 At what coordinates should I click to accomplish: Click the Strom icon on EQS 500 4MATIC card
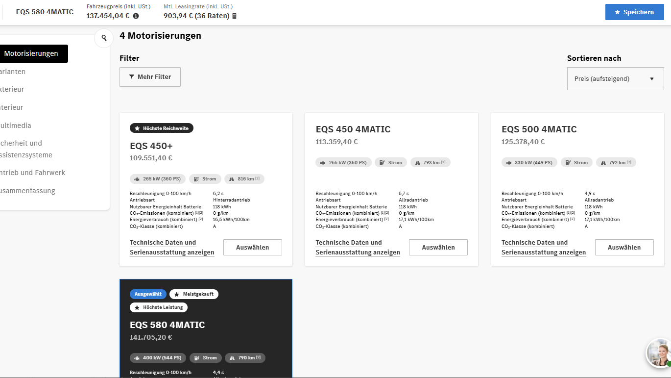pos(567,162)
